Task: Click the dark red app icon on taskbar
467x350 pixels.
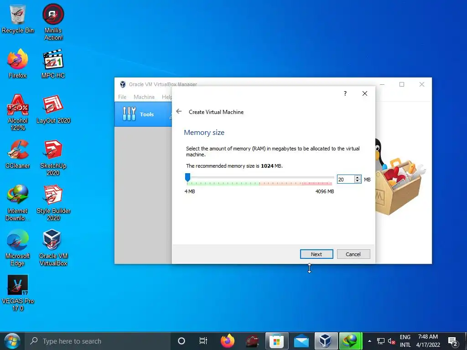Action: click(252, 341)
